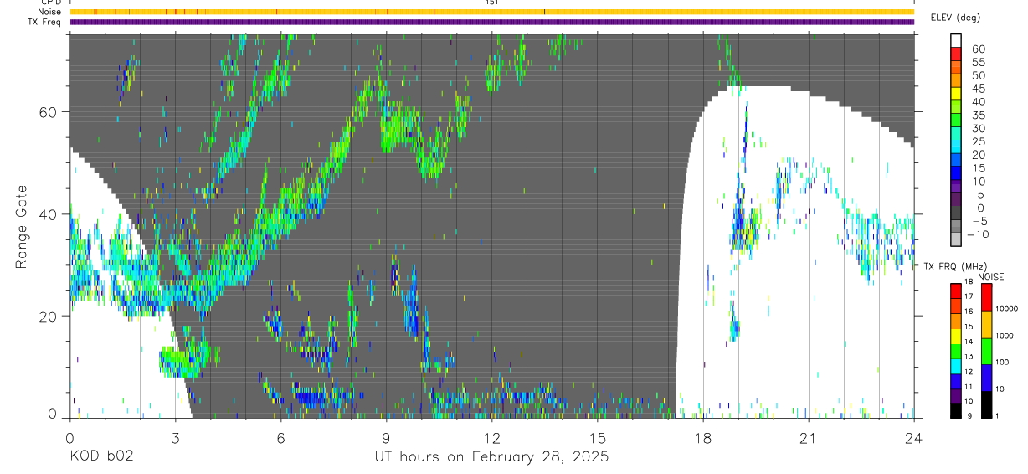
Task: Click 'UT hours on February 28, 2025' label
Action: pyautogui.click(x=491, y=457)
